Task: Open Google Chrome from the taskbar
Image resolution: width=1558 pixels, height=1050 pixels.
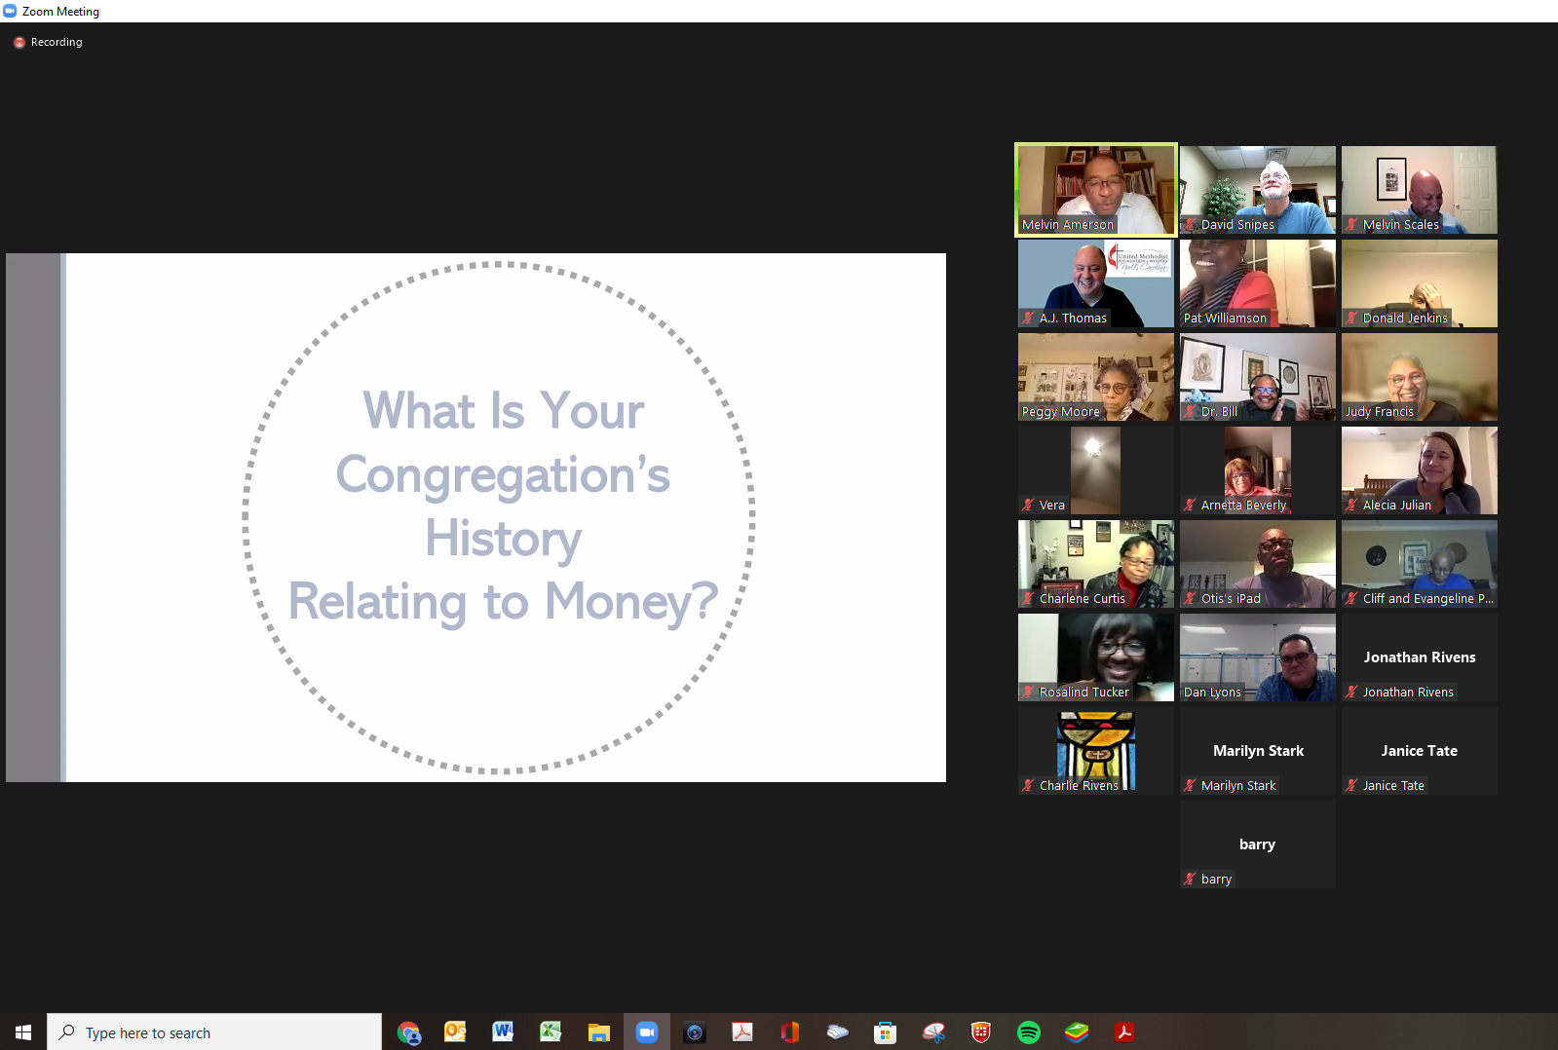Action: coord(408,1032)
